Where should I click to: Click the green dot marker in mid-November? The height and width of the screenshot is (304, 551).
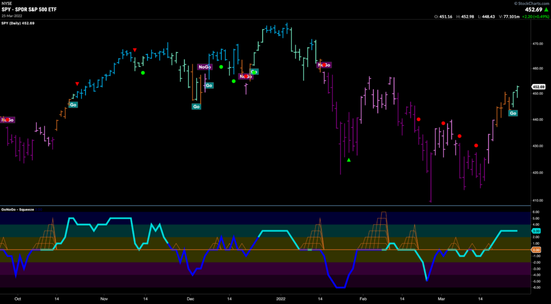pos(143,73)
